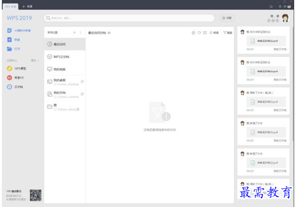Open the recycle bin toolbar icon
This screenshot has height=207, width=296.
pos(193,32)
